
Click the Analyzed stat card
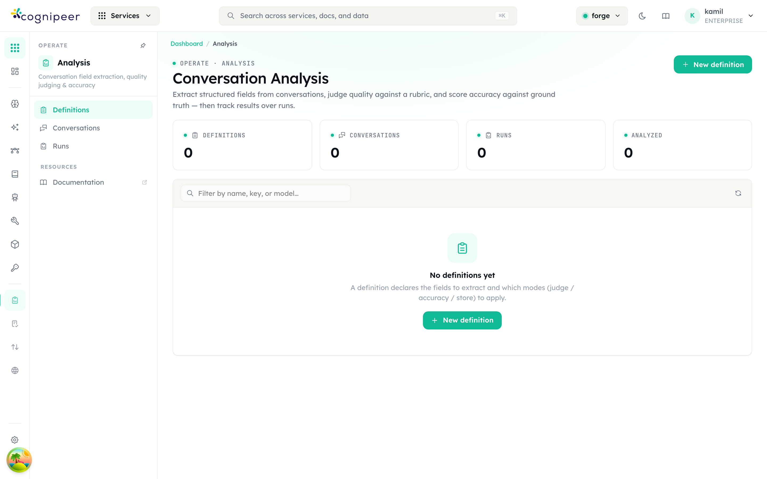[682, 145]
